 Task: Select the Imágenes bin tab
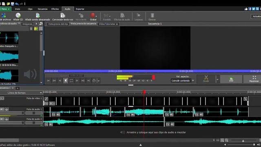point(27,24)
